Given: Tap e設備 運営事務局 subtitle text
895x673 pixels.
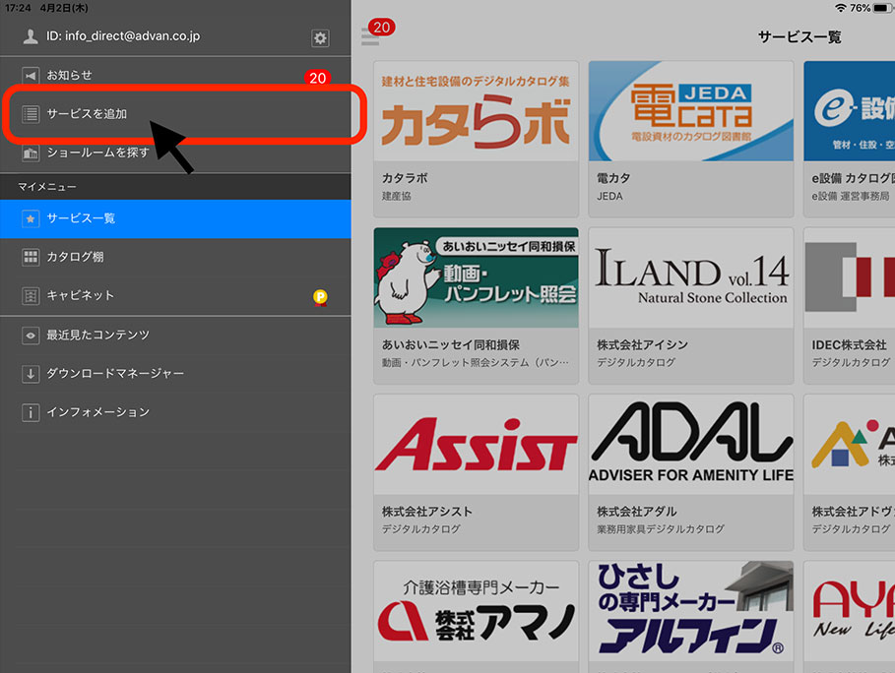Looking at the screenshot, I should pyautogui.click(x=851, y=196).
